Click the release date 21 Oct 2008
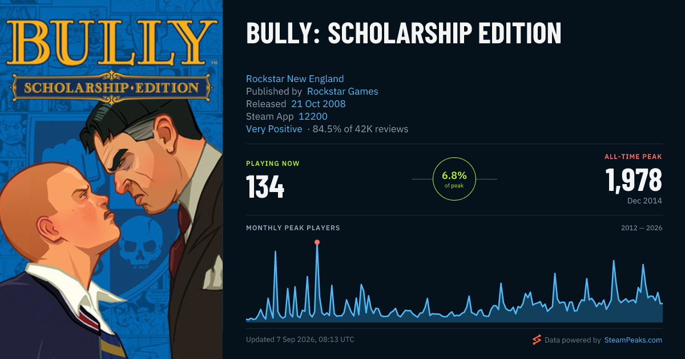 318,104
